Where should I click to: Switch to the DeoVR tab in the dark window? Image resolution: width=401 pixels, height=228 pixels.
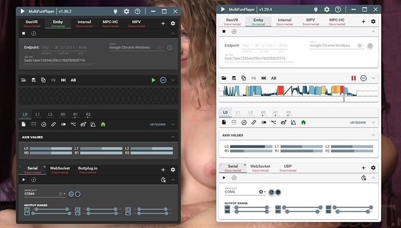32,23
